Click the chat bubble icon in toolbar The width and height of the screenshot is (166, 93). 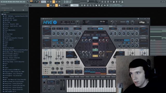click(x=119, y=2)
